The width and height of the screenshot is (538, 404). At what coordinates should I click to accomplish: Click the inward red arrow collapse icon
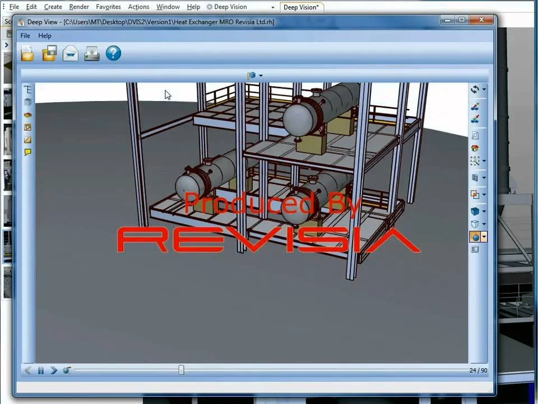pyautogui.click(x=475, y=119)
